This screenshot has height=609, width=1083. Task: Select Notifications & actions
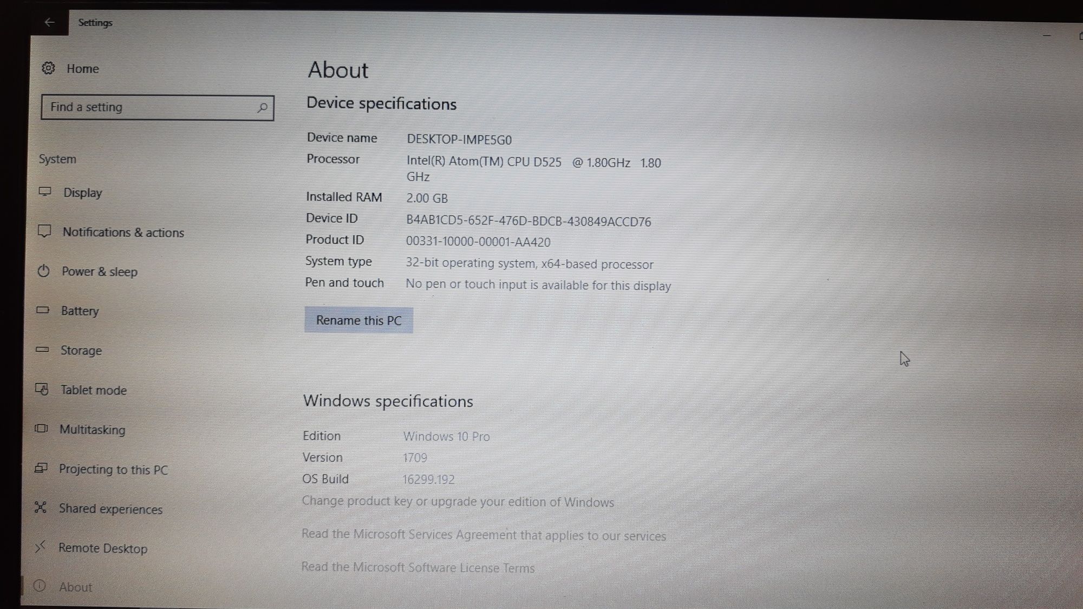coord(123,232)
